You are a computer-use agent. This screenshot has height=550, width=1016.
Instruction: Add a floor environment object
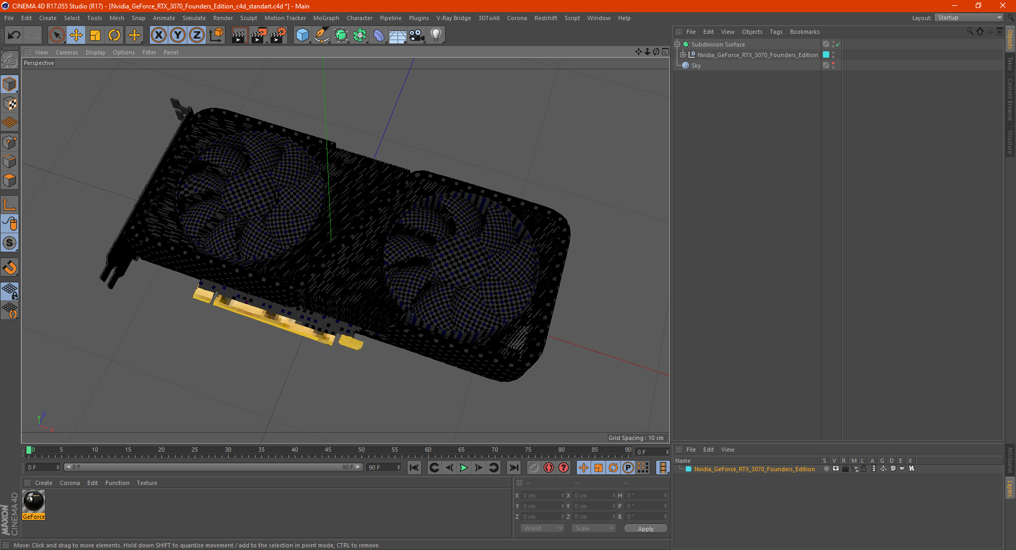pyautogui.click(x=397, y=35)
